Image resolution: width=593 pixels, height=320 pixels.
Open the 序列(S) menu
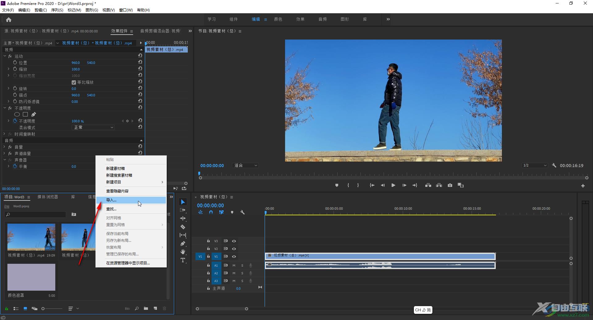click(57, 10)
